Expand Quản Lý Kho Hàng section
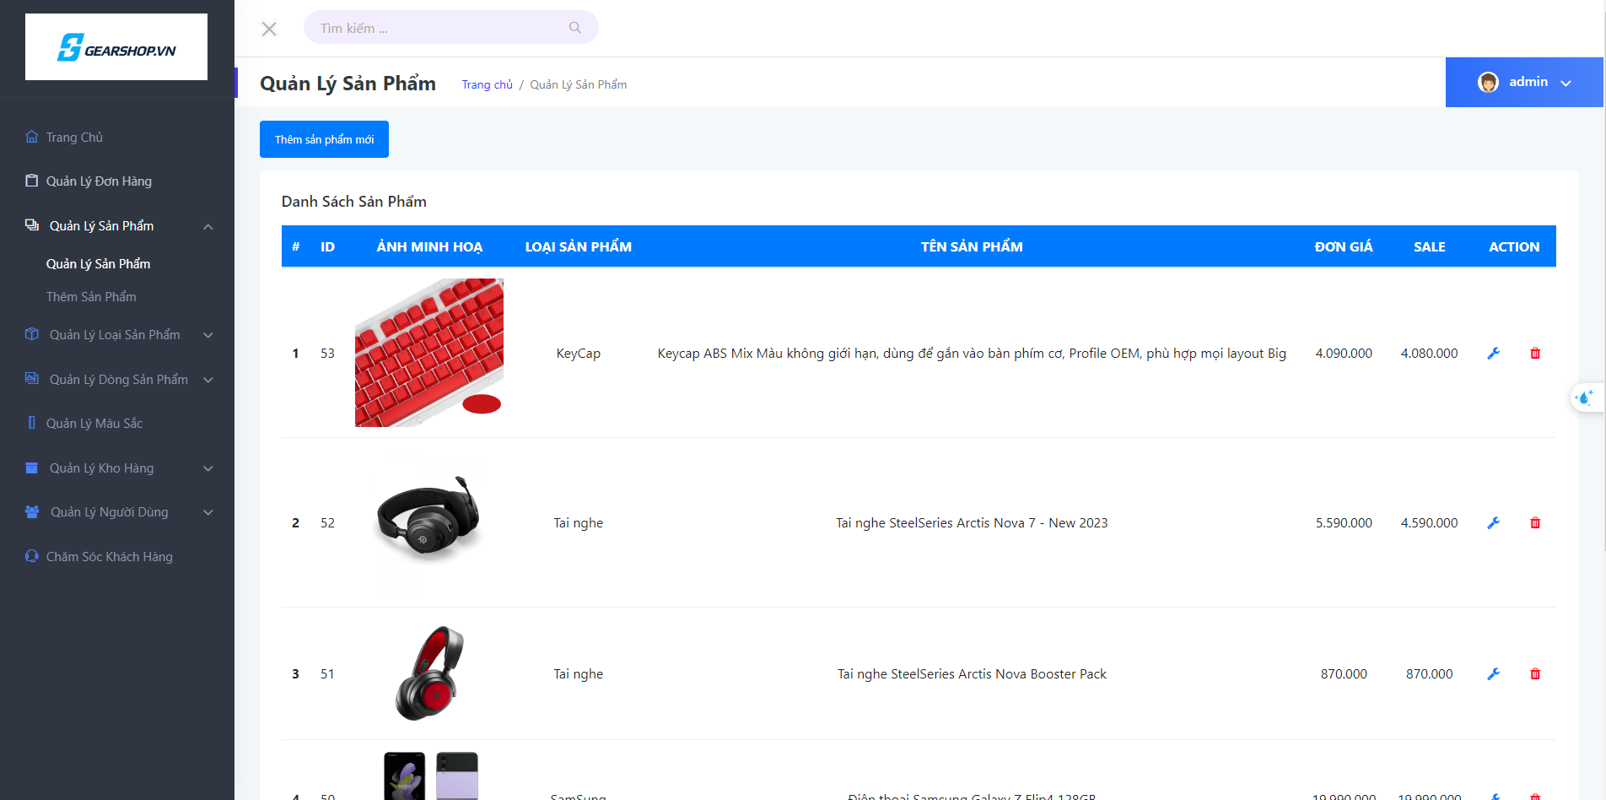 tap(208, 468)
